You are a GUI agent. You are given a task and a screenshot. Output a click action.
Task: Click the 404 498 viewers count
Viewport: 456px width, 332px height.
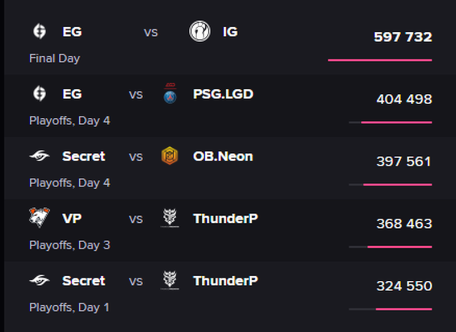pos(404,99)
